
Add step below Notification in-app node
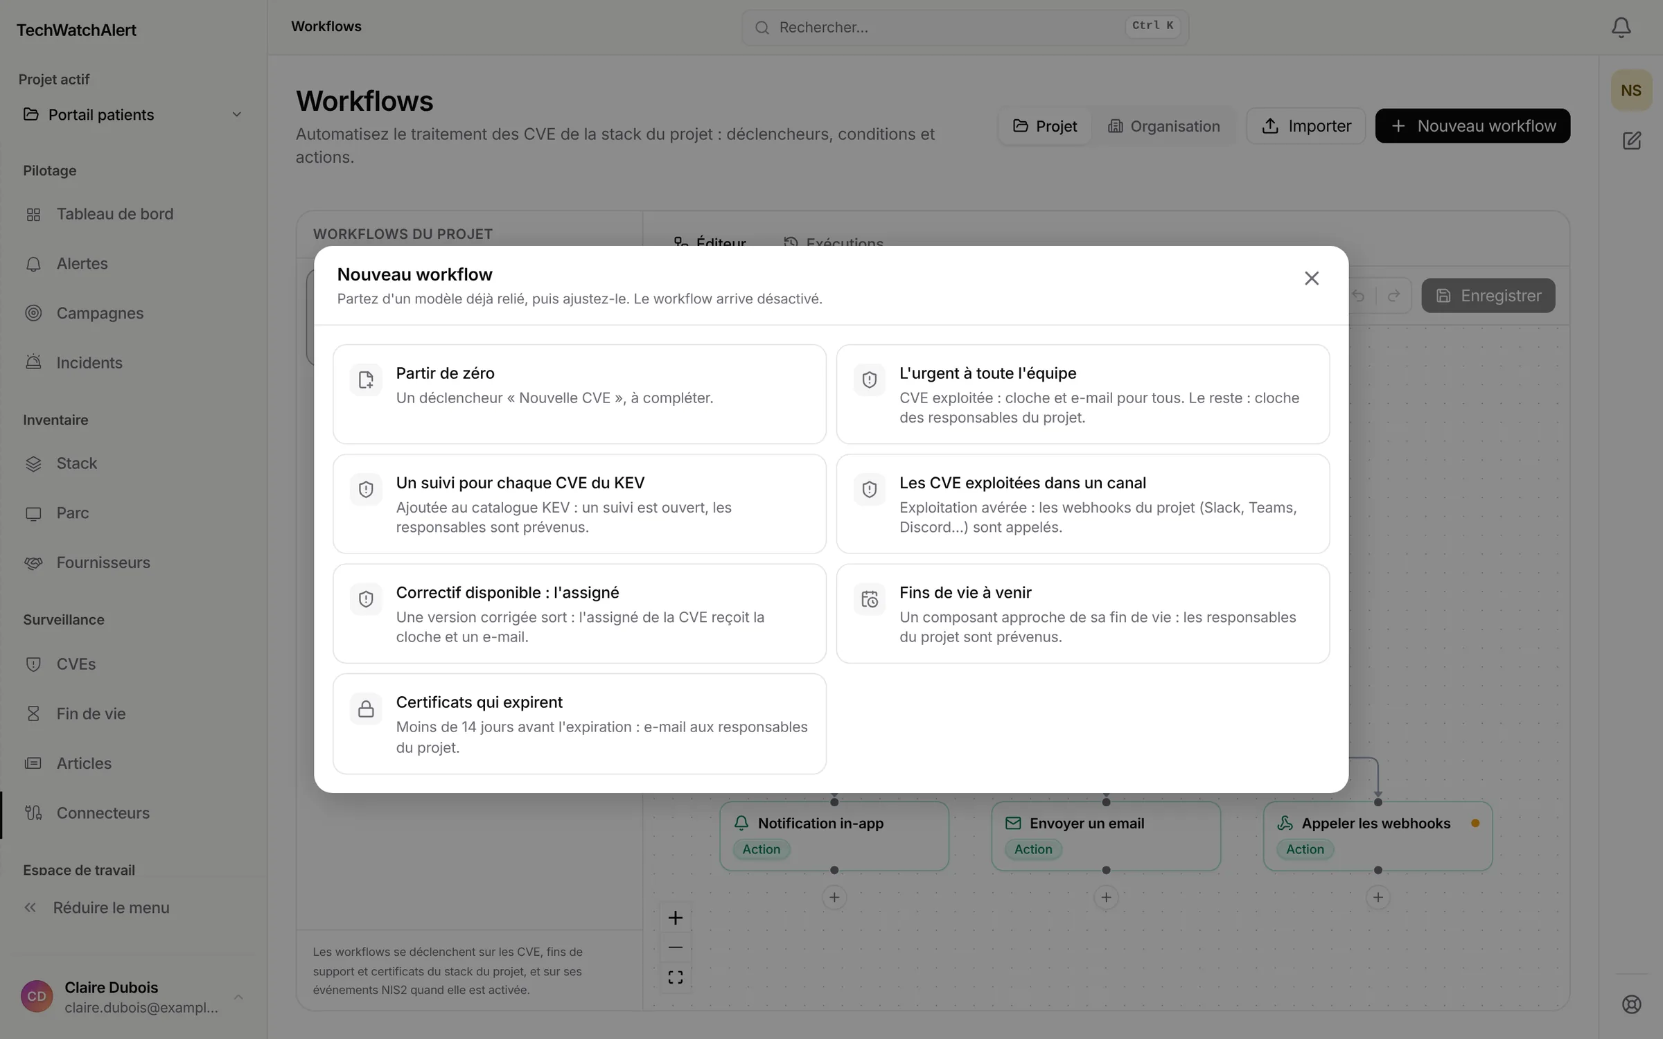coord(834,898)
